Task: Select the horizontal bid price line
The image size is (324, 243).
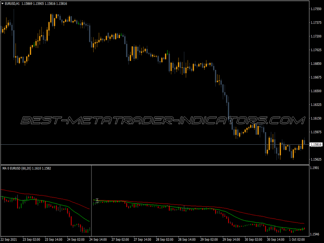Action: [154, 145]
